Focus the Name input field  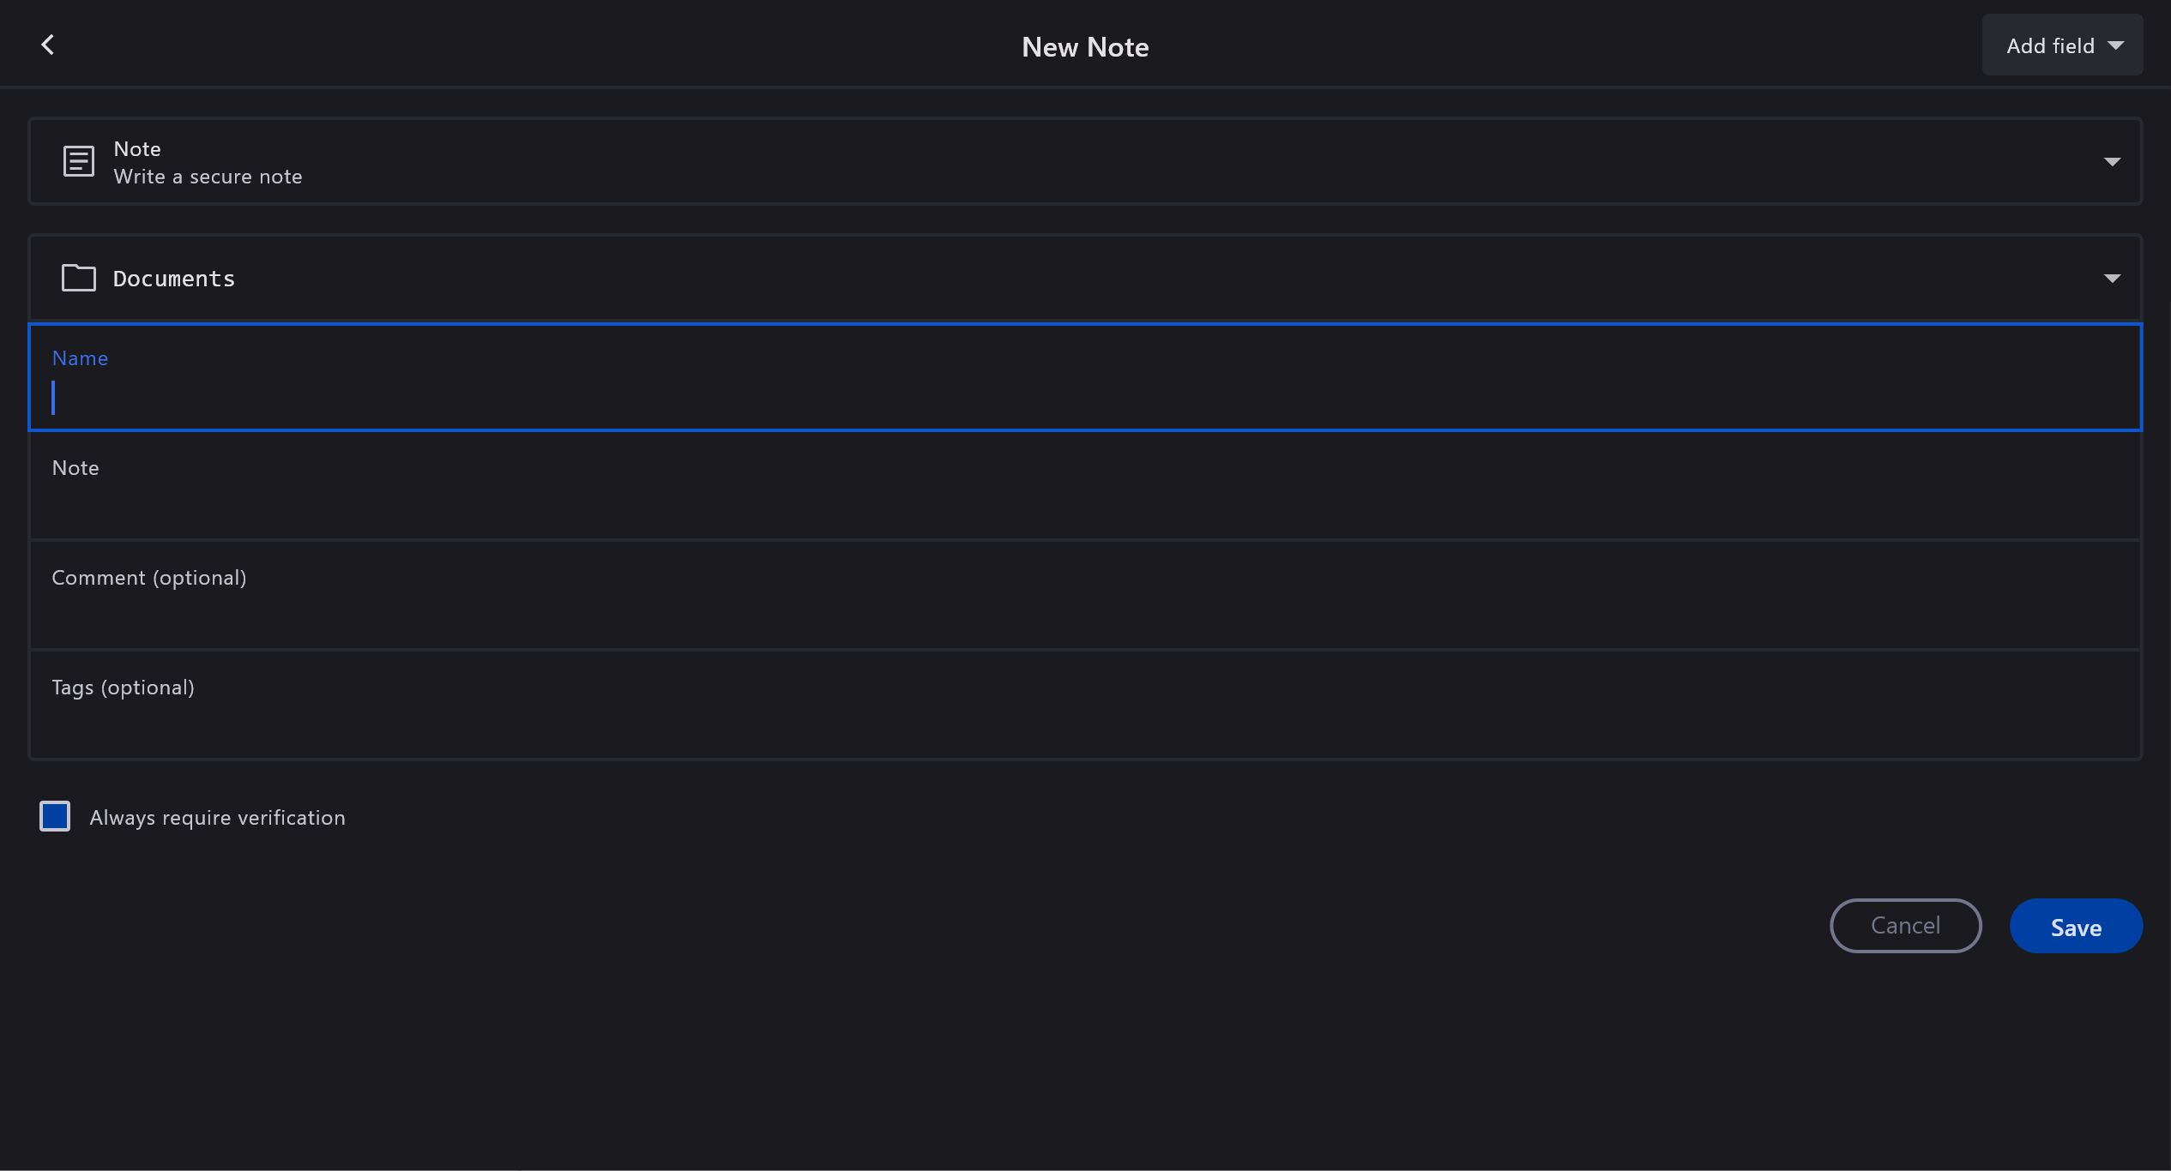1084,398
